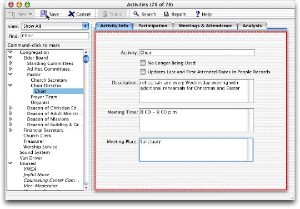The width and height of the screenshot is (300, 209).
Task: Open the Meetings & Attendance tab
Action: [206, 26]
